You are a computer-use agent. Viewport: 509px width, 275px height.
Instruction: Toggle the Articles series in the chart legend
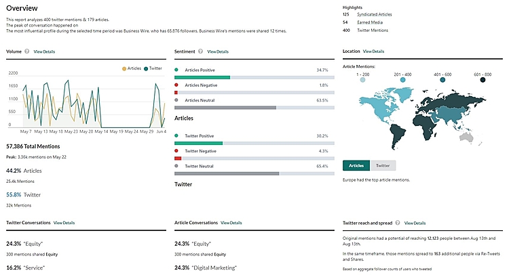tap(132, 68)
